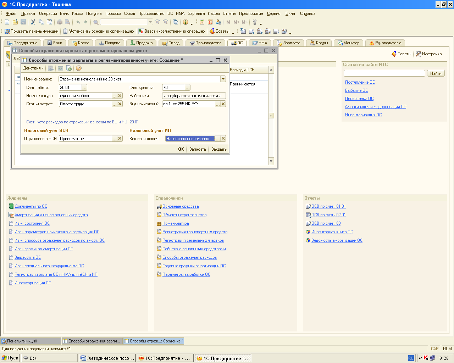Click Ввести хозяйственную операцию button
This screenshot has width=454, height=363.
[x=172, y=31]
